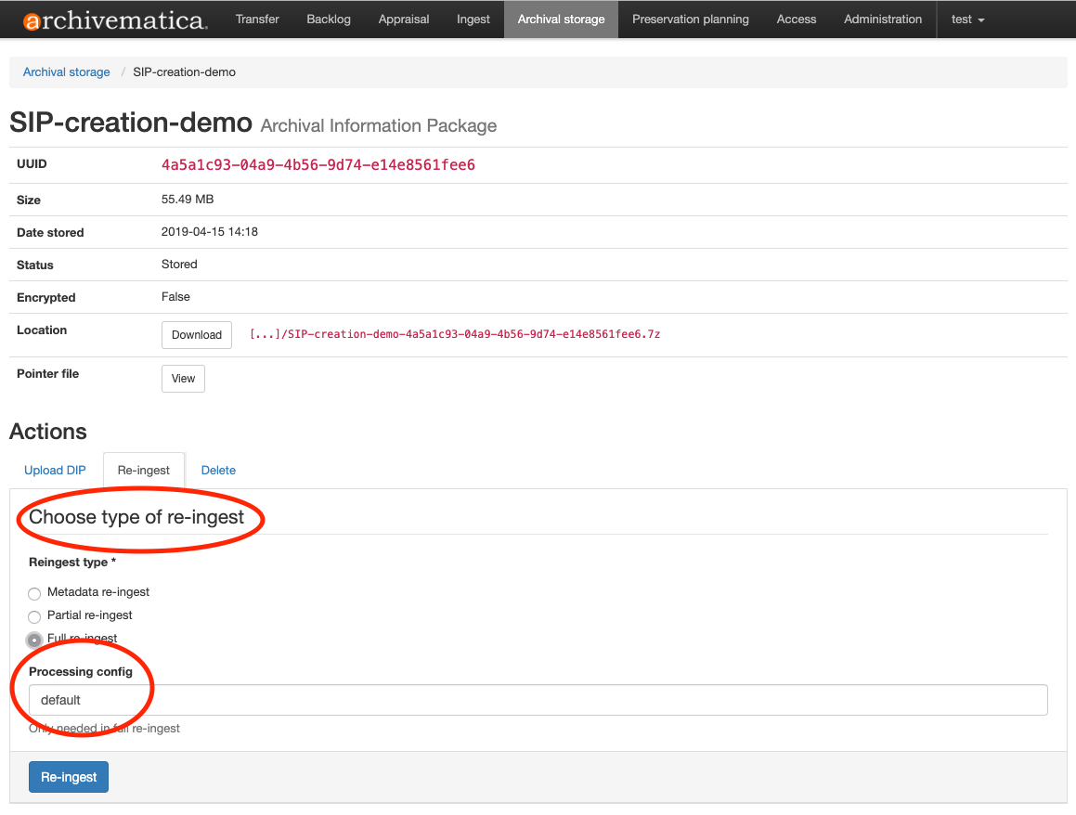This screenshot has height=815, width=1076.
Task: Open Preservation planning
Action: point(691,19)
